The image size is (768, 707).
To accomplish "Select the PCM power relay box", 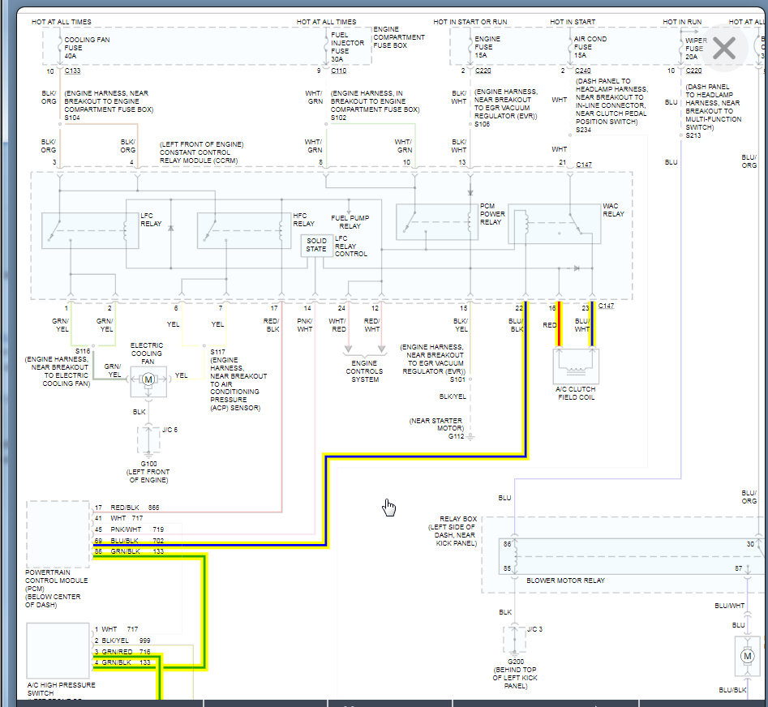I will coord(436,222).
